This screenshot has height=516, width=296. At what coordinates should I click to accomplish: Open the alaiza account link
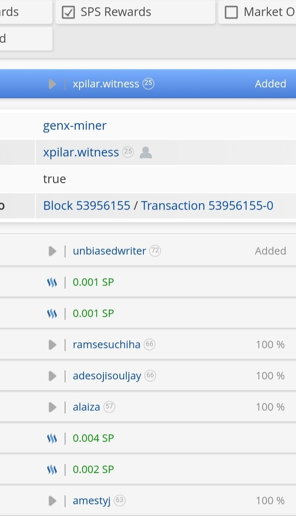click(x=86, y=407)
